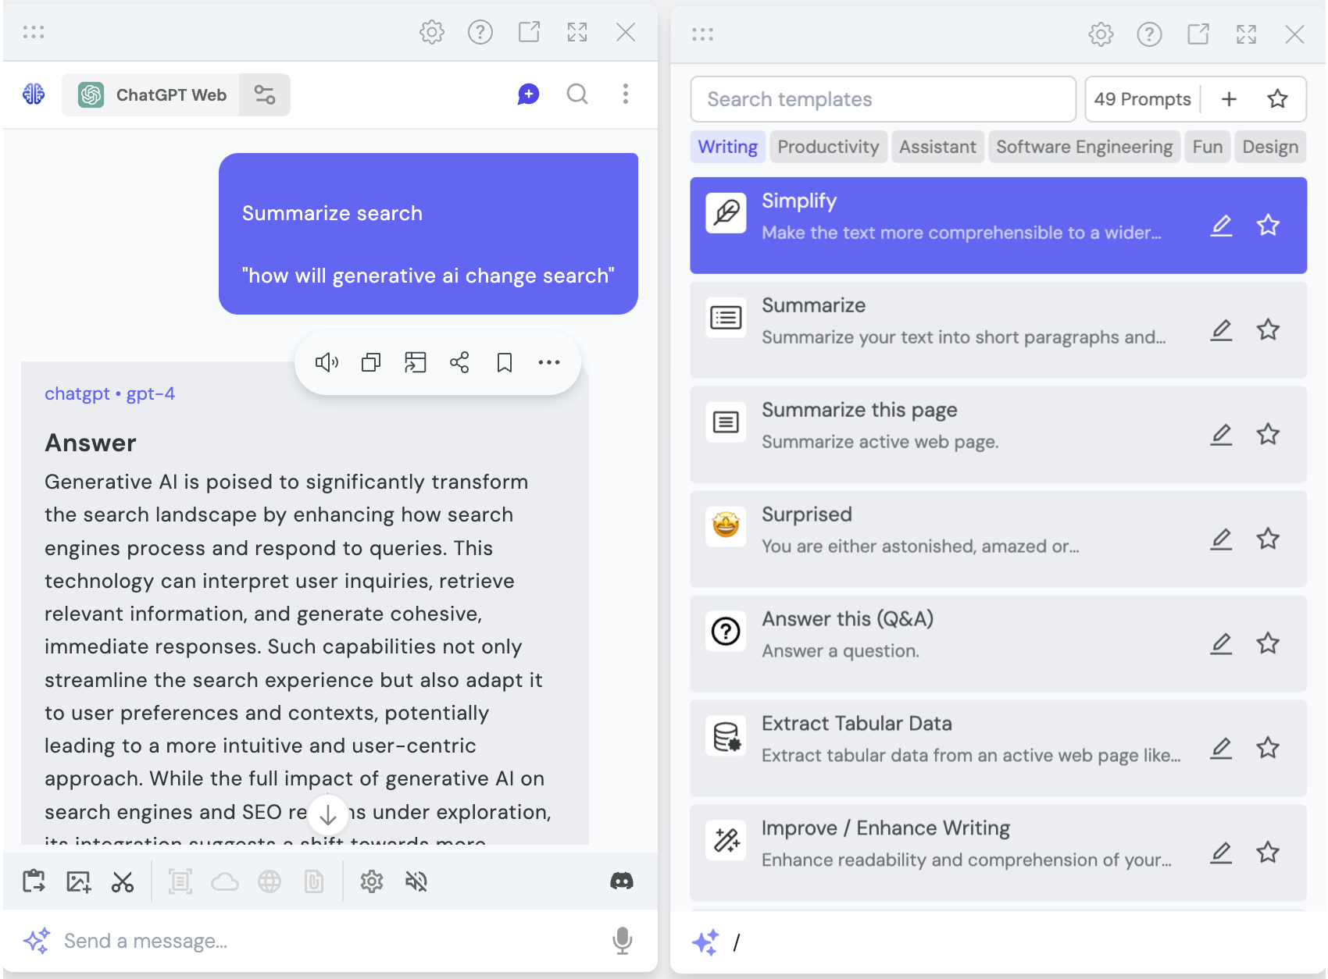The width and height of the screenshot is (1328, 979).
Task: Edit the Extract Tabular Data template
Action: tap(1221, 749)
